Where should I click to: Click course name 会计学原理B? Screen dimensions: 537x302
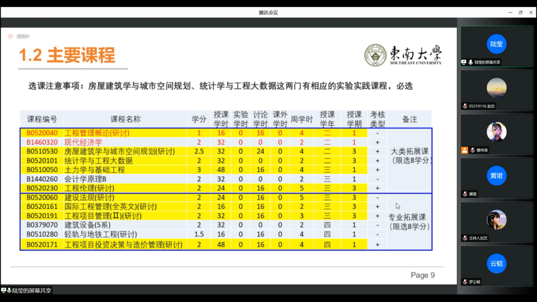tap(85, 179)
